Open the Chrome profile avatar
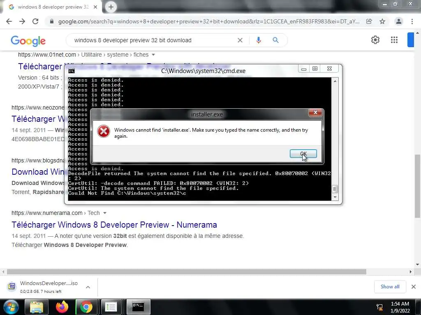The height and width of the screenshot is (315, 421). (x=399, y=21)
